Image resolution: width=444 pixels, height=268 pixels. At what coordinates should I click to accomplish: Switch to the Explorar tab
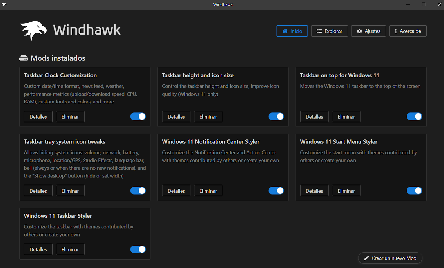329,31
